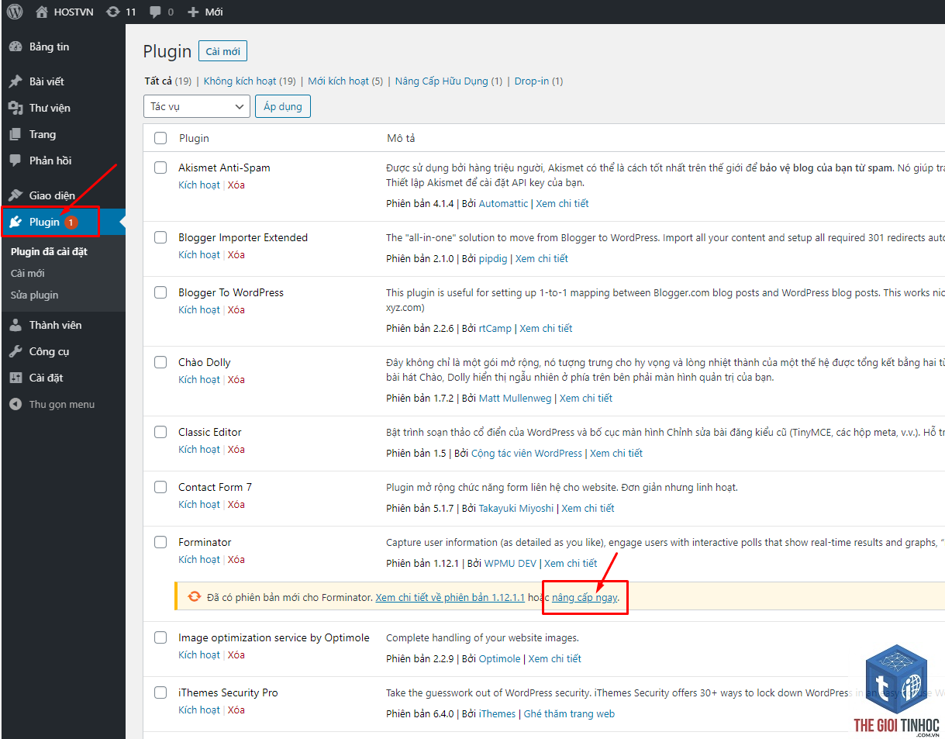Open the comments bubble icon
945x739 pixels.
[x=156, y=12]
